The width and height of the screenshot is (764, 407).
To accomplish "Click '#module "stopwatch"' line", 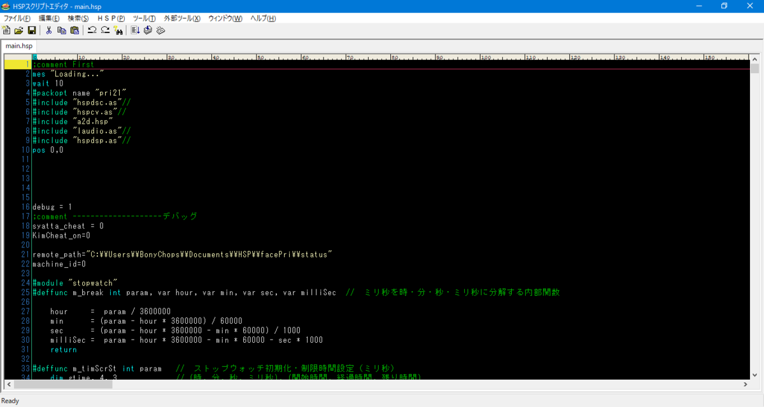I will point(75,283).
